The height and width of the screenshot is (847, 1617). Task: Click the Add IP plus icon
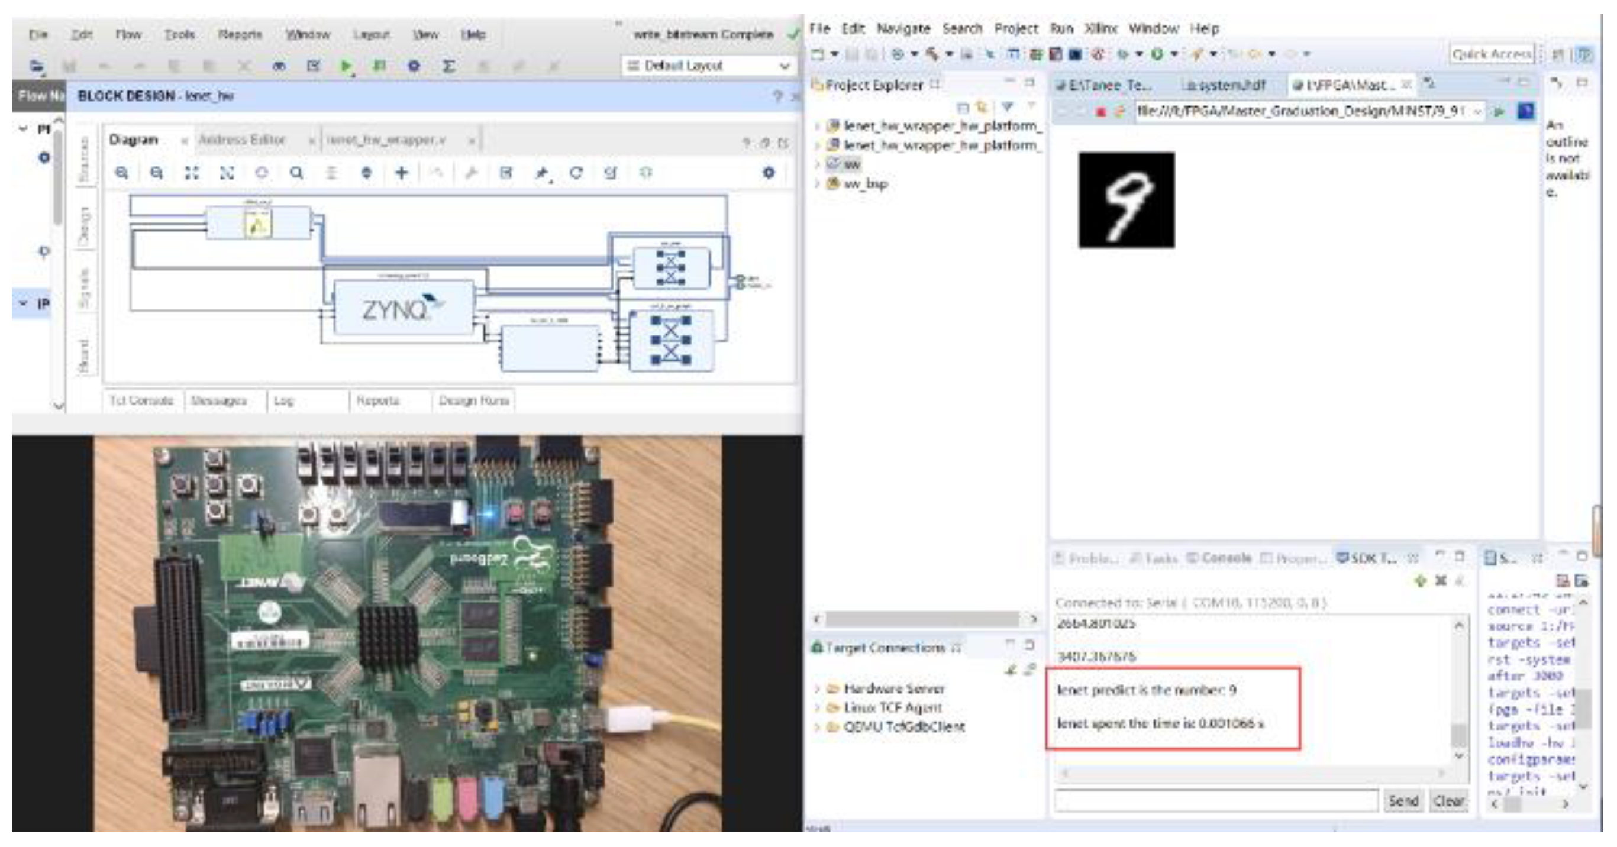click(401, 173)
